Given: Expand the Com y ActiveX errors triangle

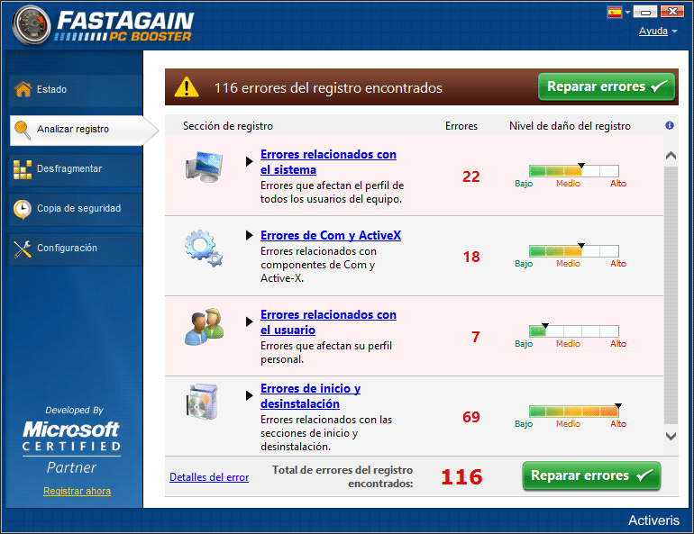Looking at the screenshot, I should (x=249, y=235).
